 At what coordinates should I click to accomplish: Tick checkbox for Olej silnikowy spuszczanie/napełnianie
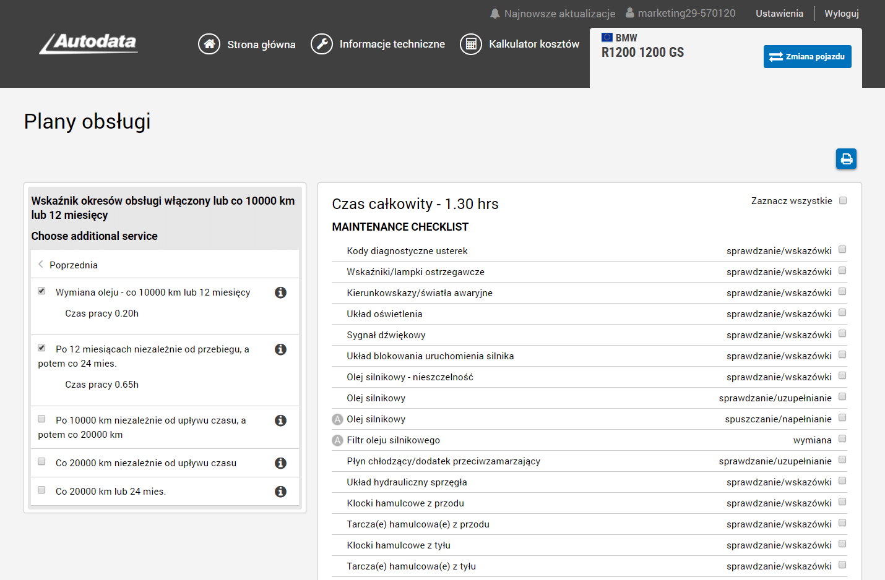[842, 418]
